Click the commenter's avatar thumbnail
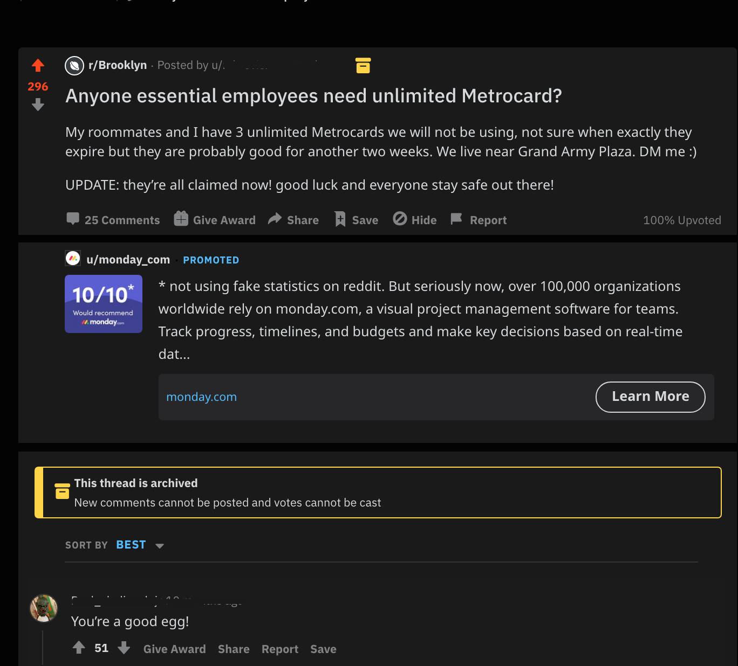The image size is (738, 666). [x=43, y=608]
